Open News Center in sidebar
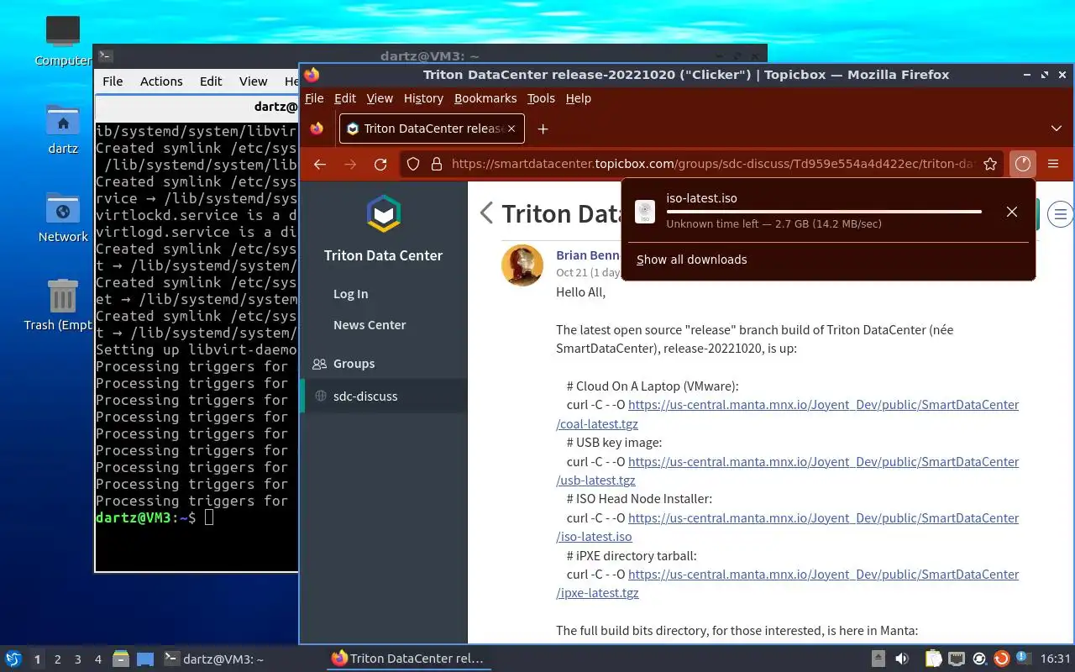The height and width of the screenshot is (672, 1075). coord(370,325)
